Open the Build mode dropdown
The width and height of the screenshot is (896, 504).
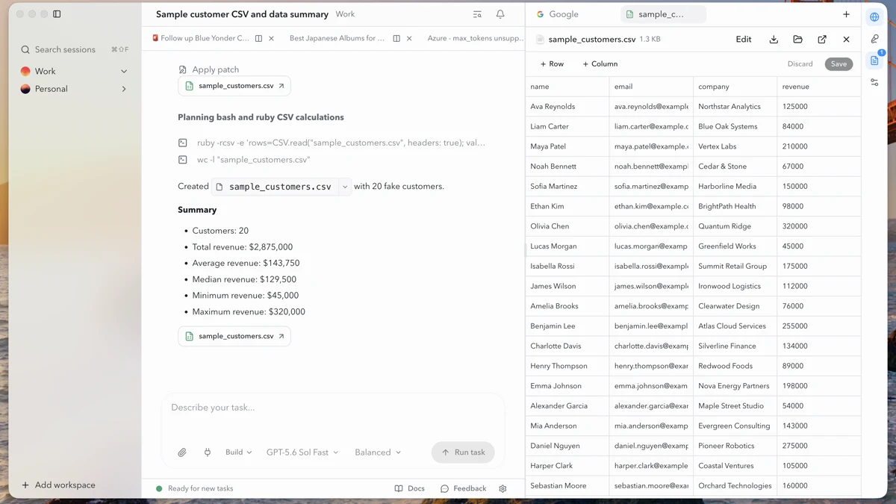click(x=238, y=452)
